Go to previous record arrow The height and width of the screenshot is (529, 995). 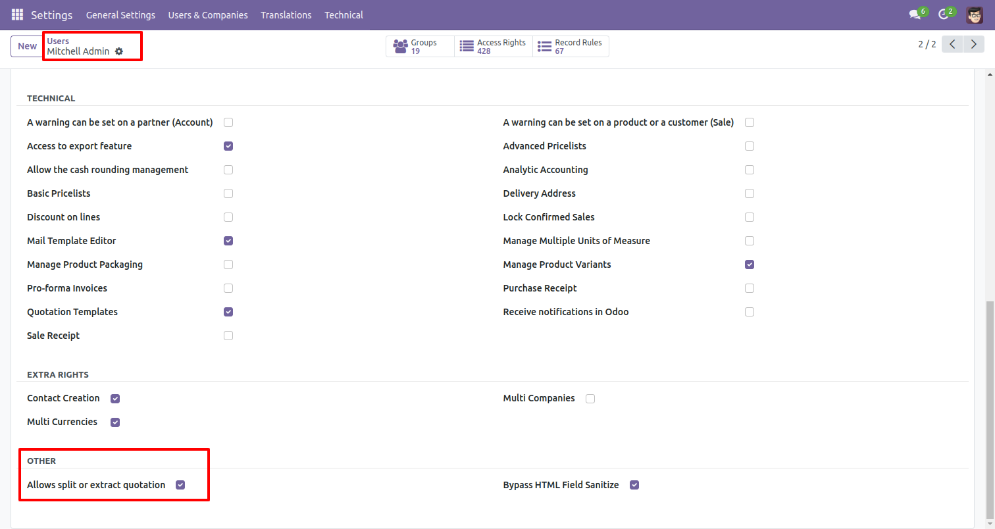[952, 44]
